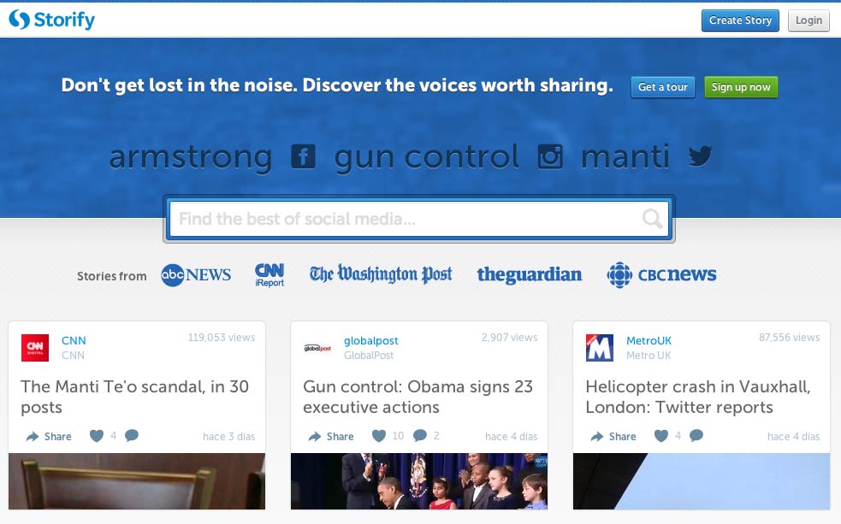The width and height of the screenshot is (841, 524).
Task: Click the Create Story button
Action: (x=740, y=21)
